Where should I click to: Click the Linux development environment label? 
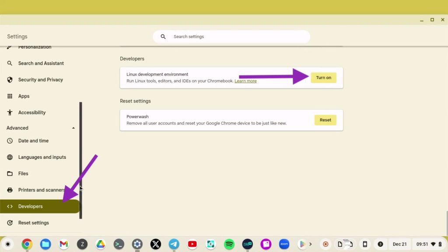[157, 74]
